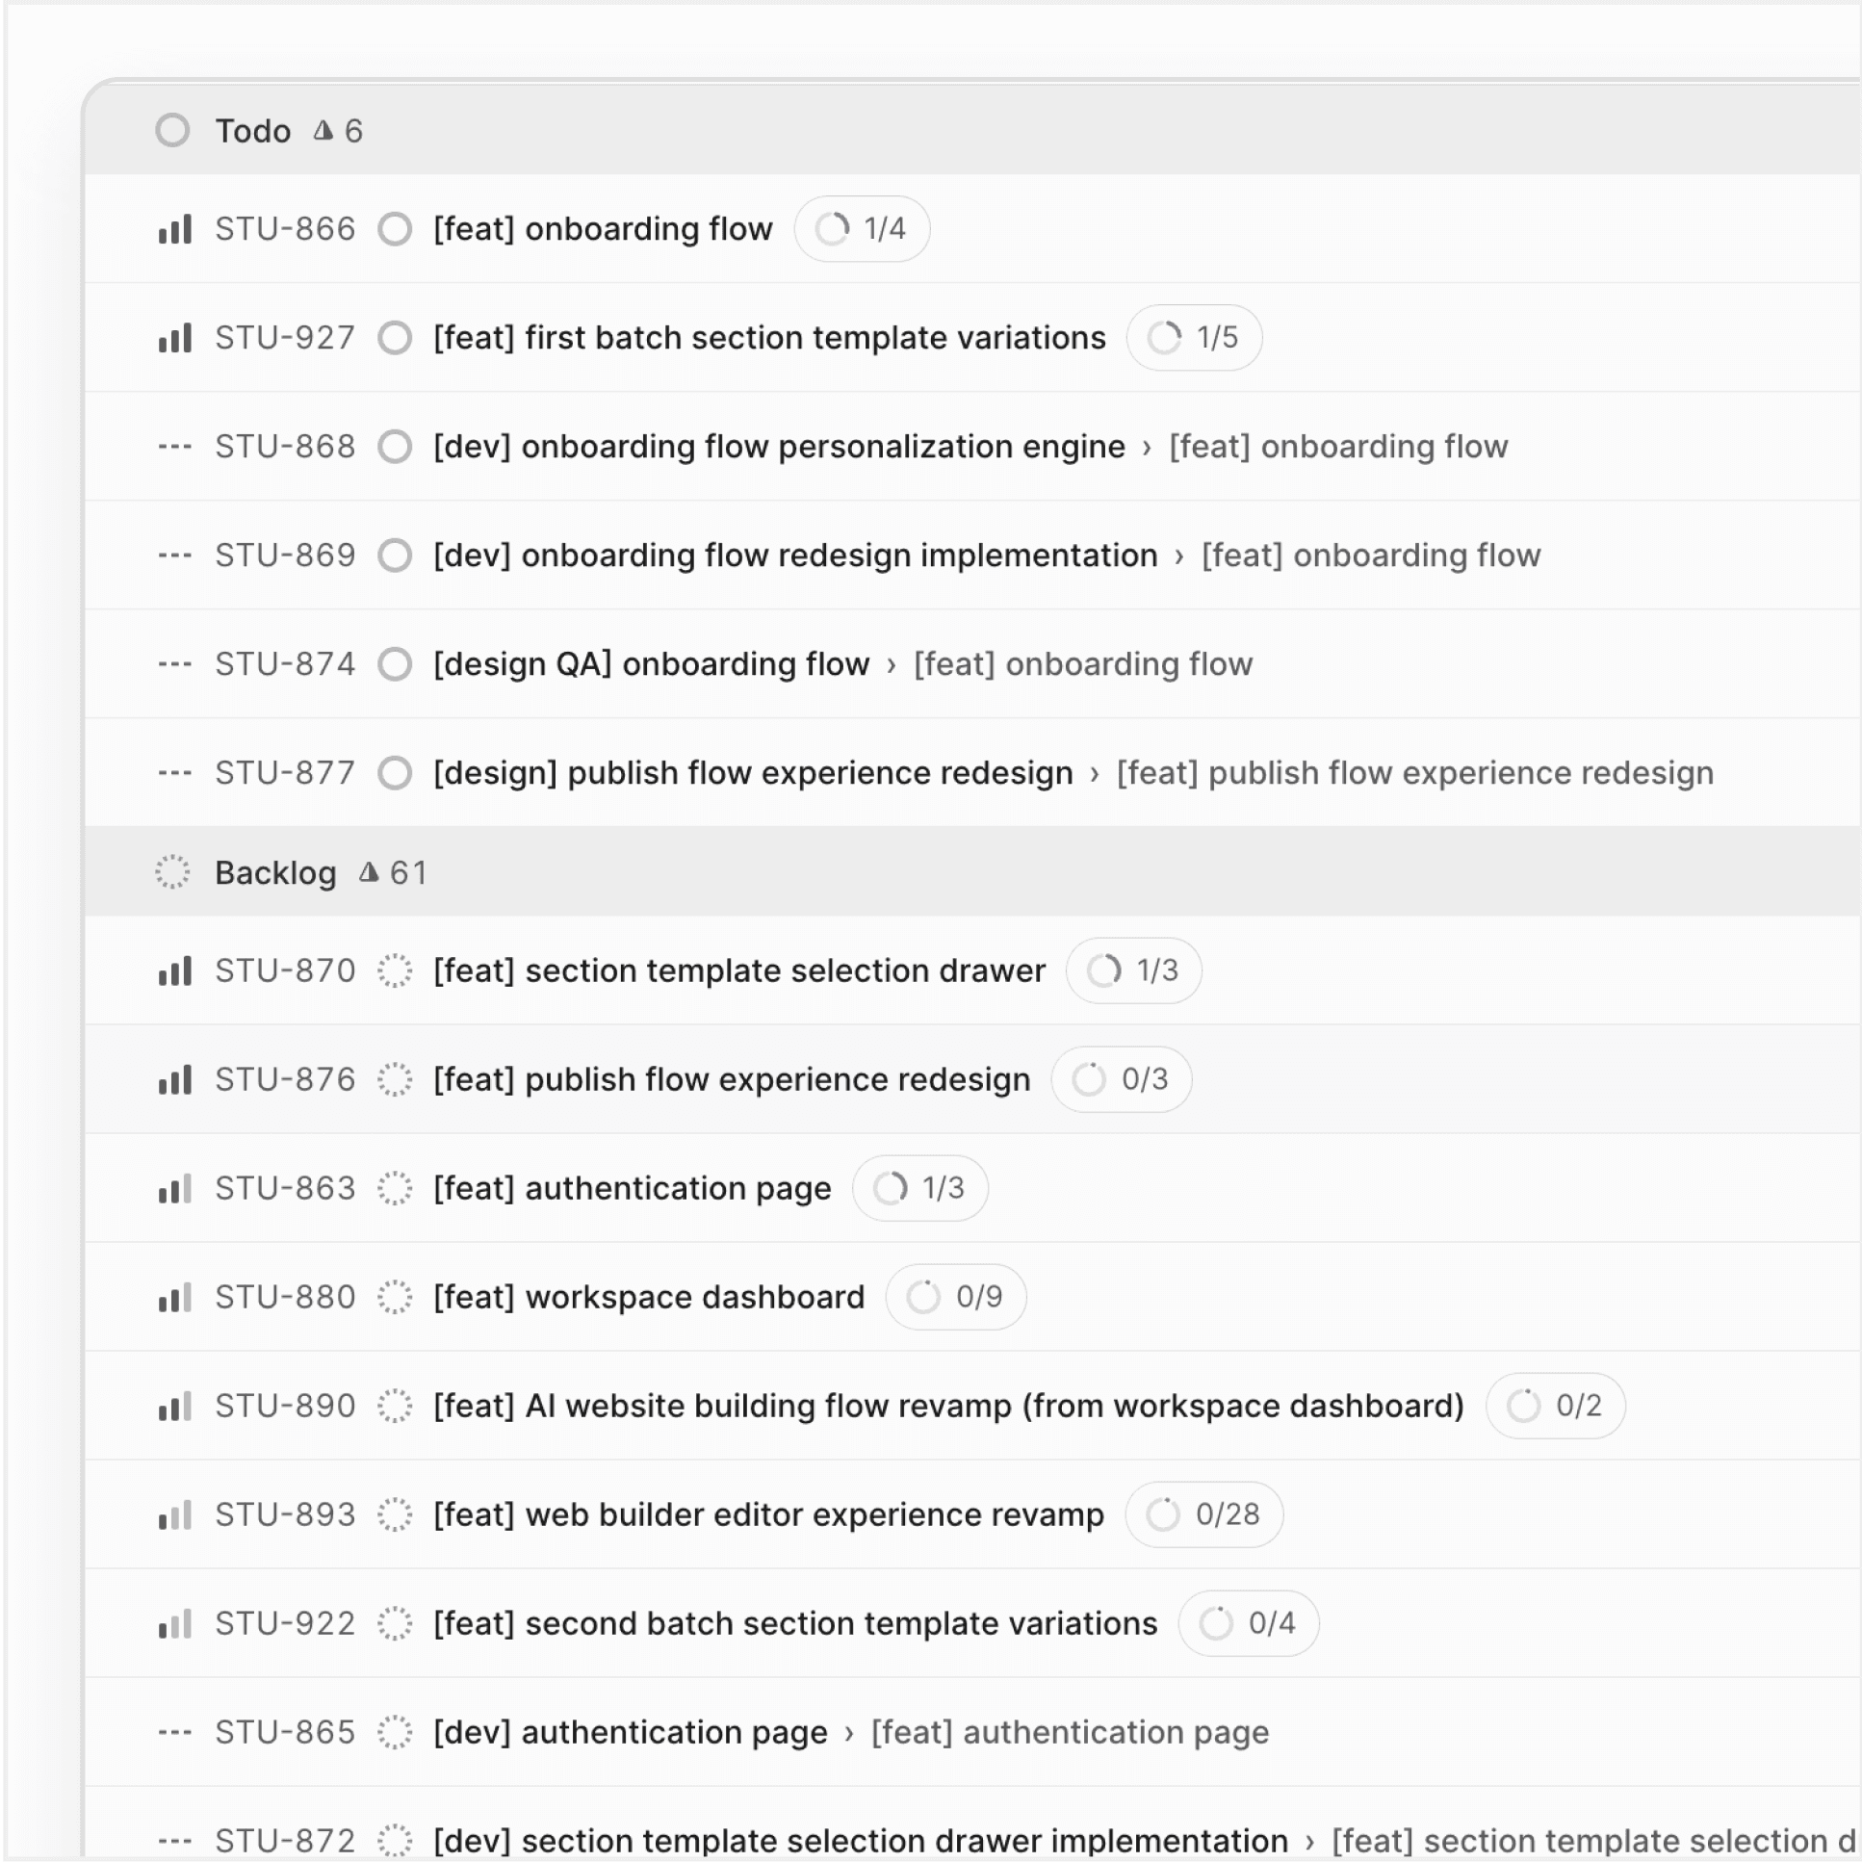Set priority via dashes icon on STU-868
Image resolution: width=1862 pixels, height=1862 pixels.
pyautogui.click(x=174, y=447)
